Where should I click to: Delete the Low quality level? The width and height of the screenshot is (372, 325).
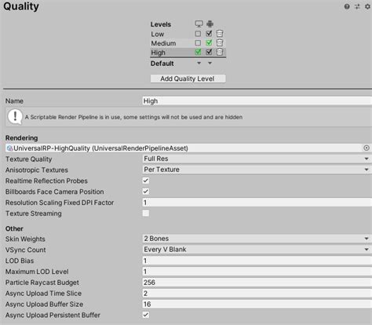pyautogui.click(x=220, y=34)
